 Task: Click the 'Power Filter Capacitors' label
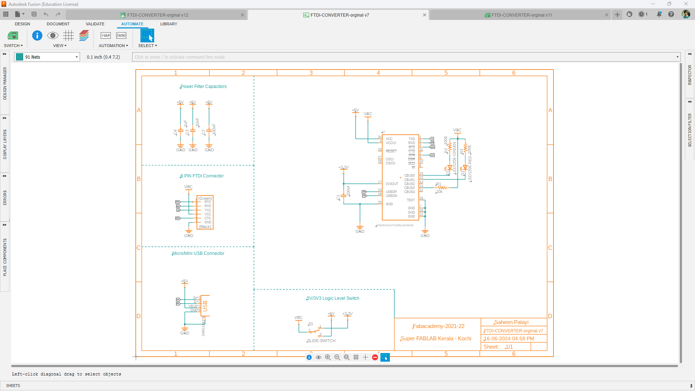tap(203, 87)
